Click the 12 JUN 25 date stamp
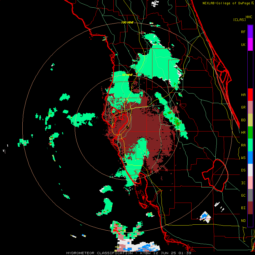This screenshot has width=255, height=255. coord(166,253)
